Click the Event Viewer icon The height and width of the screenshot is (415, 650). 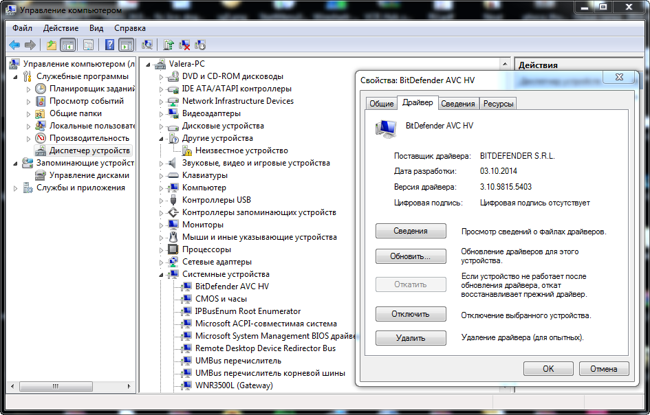[x=40, y=101]
